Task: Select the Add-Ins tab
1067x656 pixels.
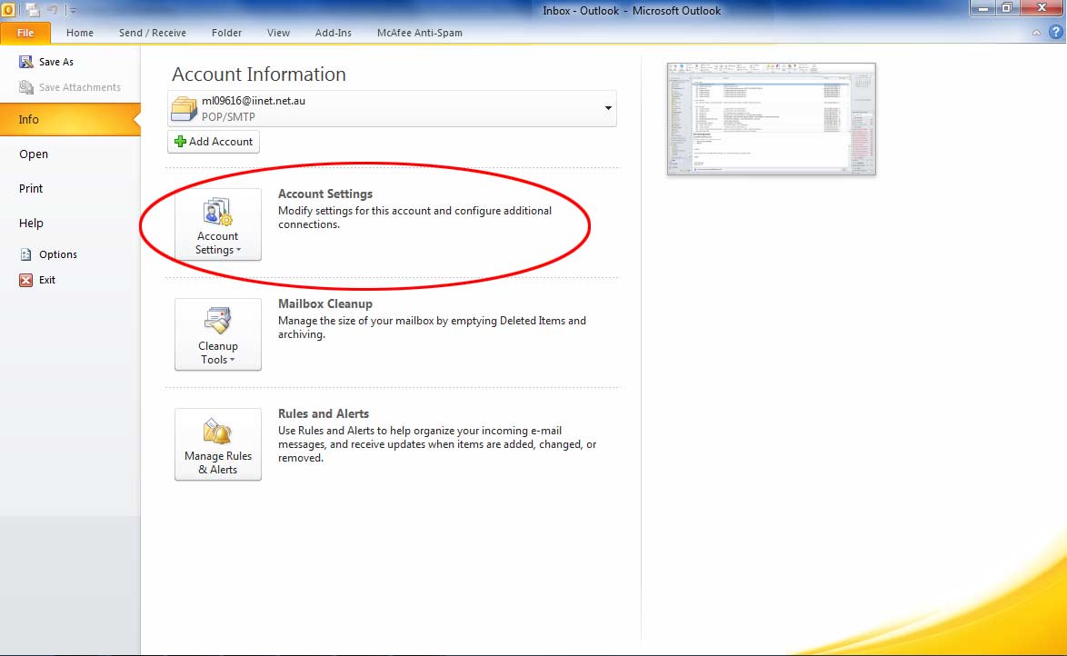Action: (x=334, y=33)
